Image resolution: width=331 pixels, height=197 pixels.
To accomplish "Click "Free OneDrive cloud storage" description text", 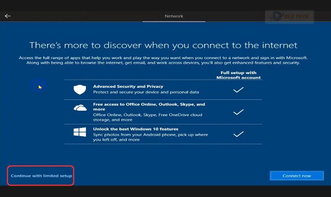I will [x=147, y=117].
